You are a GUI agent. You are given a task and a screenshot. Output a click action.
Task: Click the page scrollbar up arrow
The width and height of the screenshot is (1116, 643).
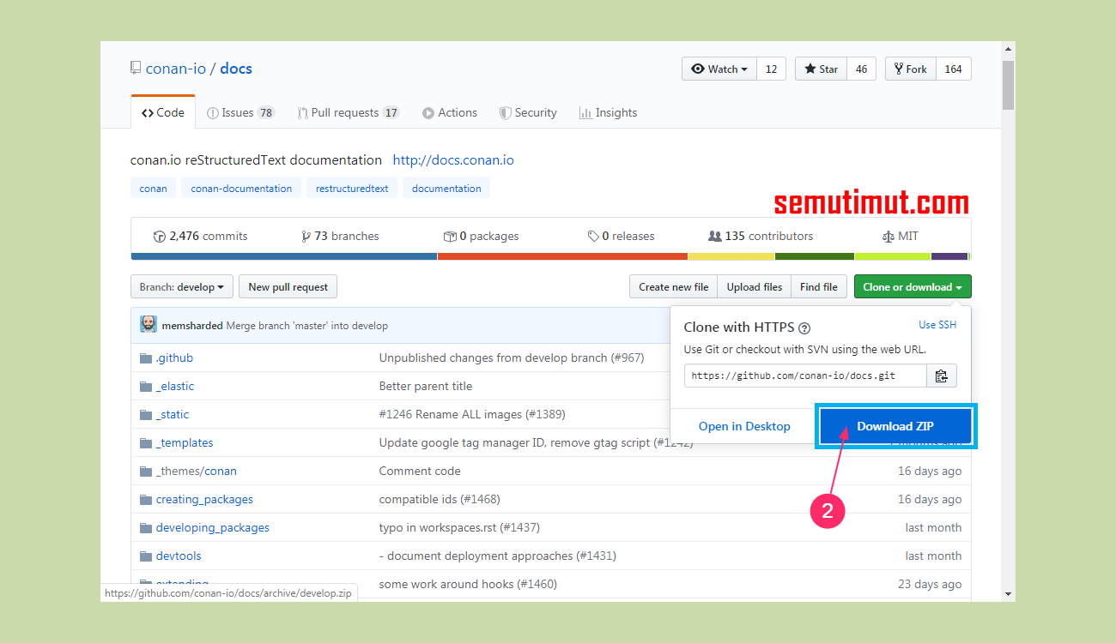[x=1008, y=49]
